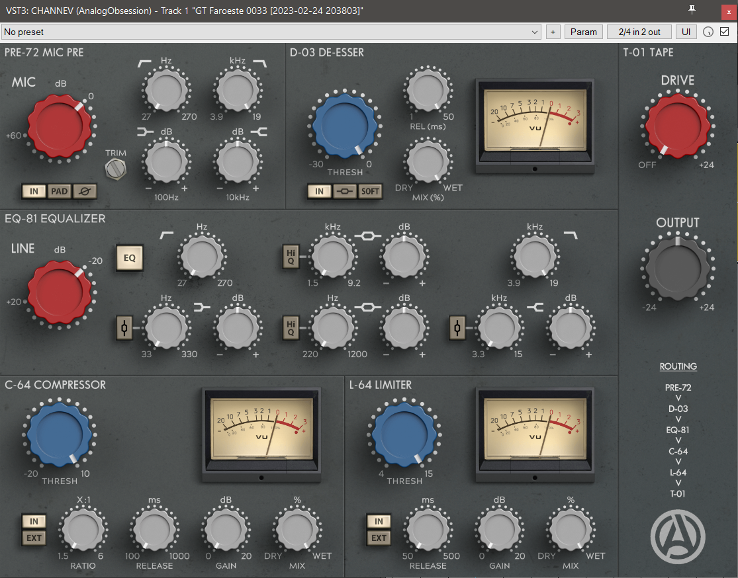Open the No preset dropdown
This screenshot has height=578, width=738.
(271, 32)
